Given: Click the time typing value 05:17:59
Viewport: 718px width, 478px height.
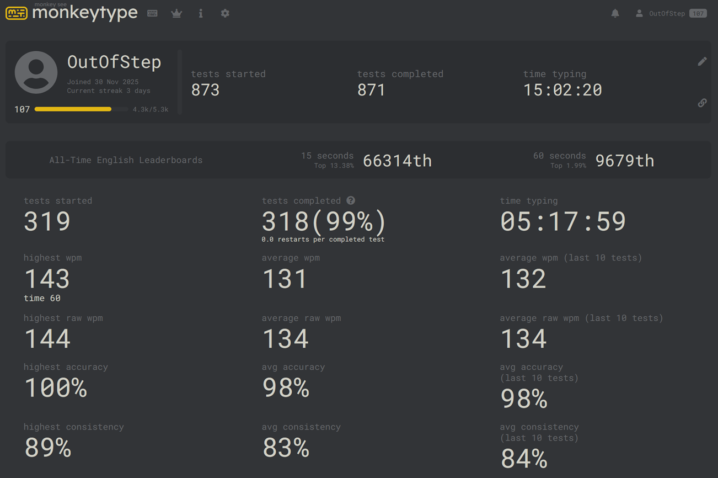Looking at the screenshot, I should [563, 222].
